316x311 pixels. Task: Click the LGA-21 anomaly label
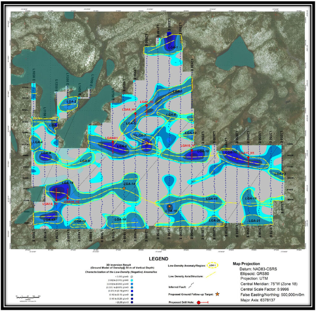(x=254, y=221)
